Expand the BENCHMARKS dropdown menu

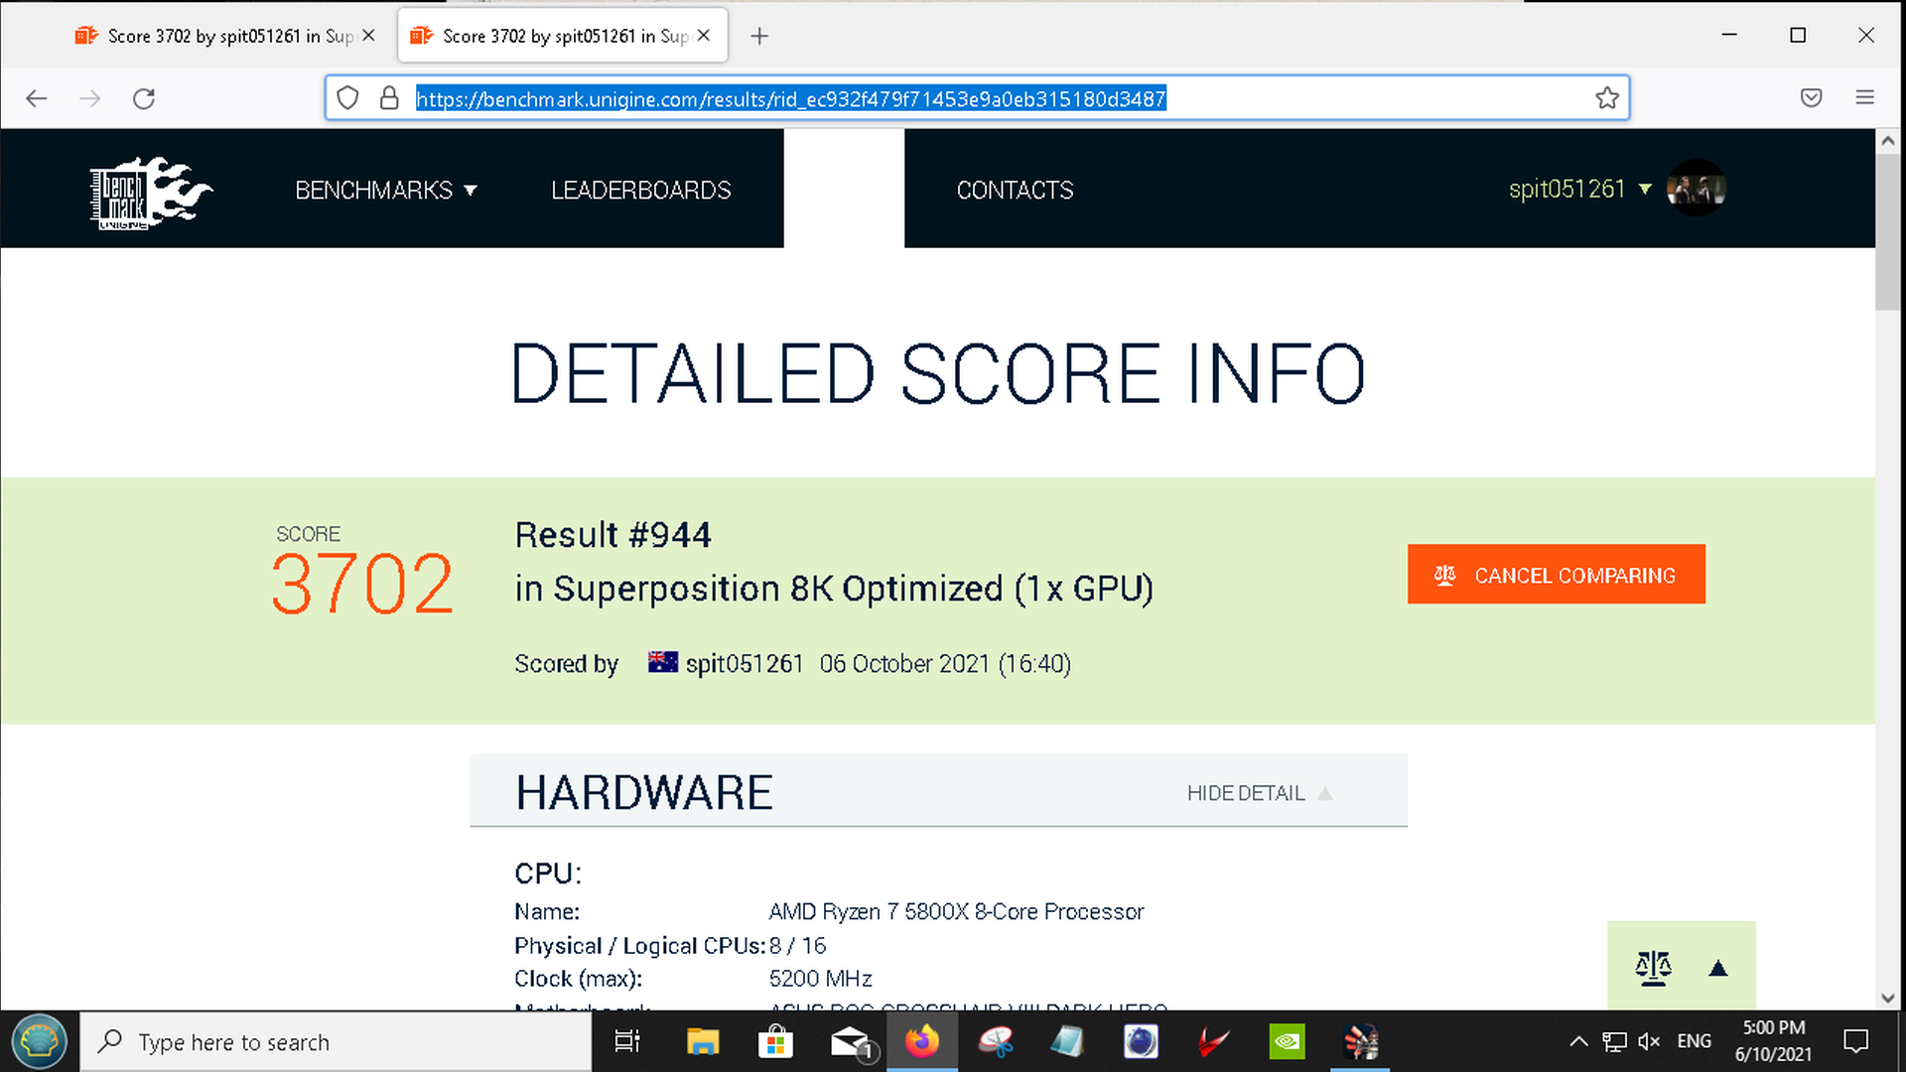pos(385,190)
